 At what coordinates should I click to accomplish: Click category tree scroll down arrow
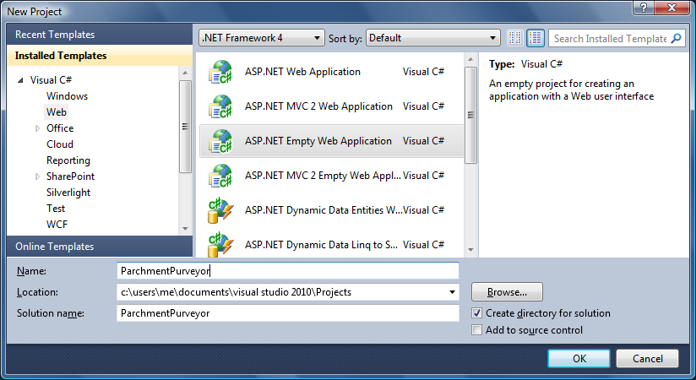pos(185,229)
